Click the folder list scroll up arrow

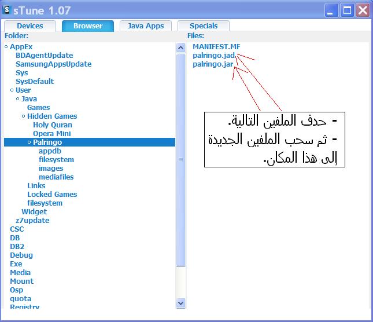(181, 48)
